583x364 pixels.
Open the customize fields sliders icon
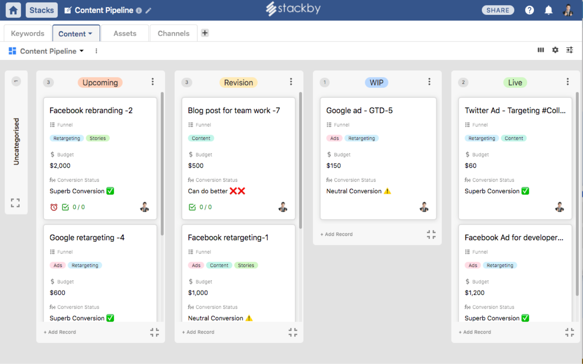pos(570,50)
